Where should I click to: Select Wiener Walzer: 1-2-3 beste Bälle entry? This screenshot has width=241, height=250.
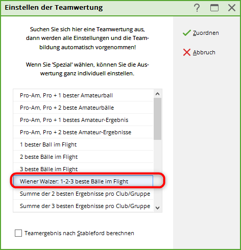click(83, 181)
